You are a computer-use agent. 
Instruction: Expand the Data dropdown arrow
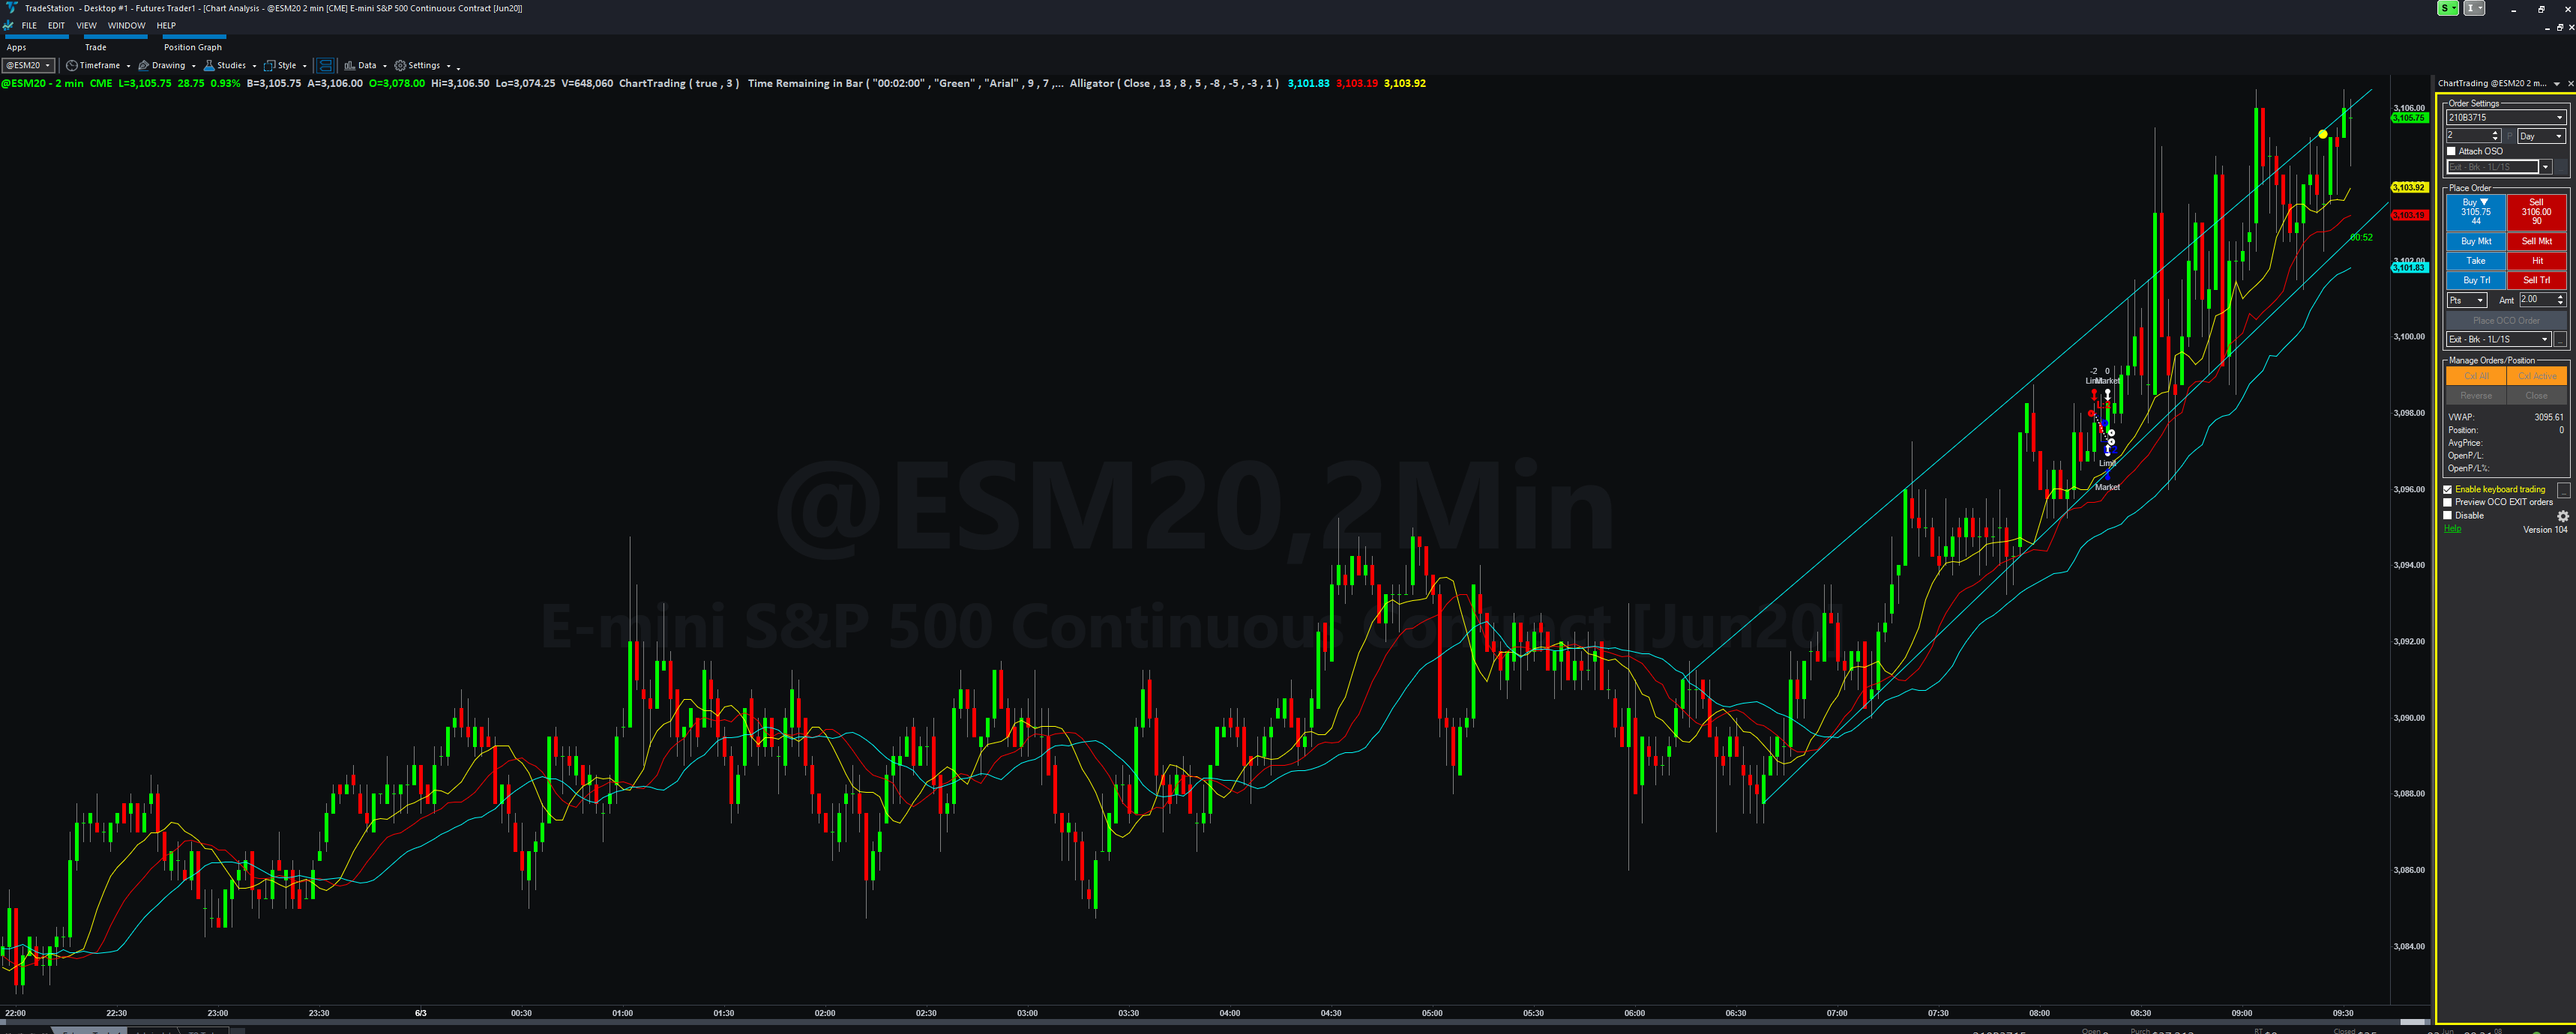pyautogui.click(x=385, y=66)
